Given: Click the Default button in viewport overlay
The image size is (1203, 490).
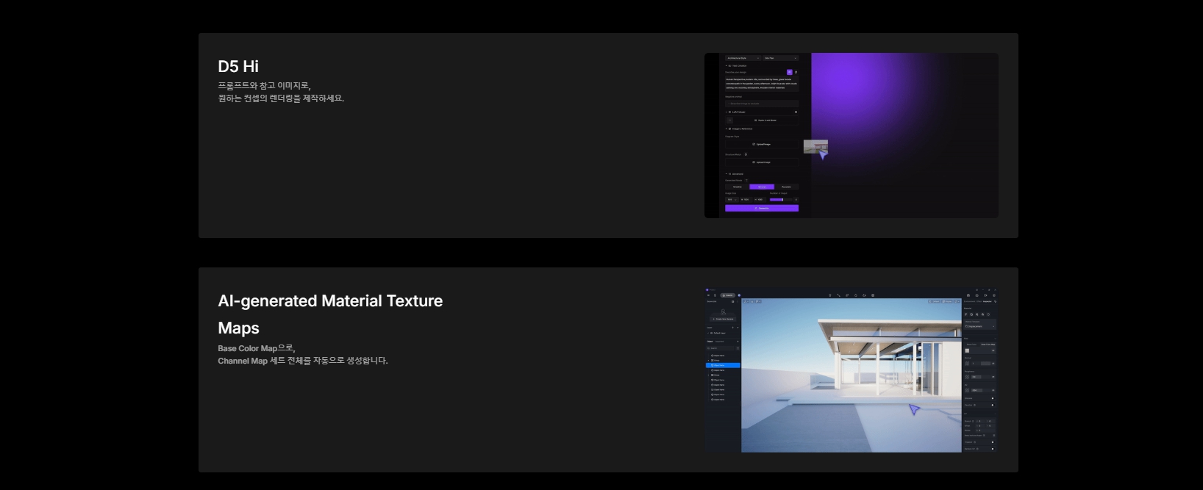Looking at the screenshot, I should 935,301.
